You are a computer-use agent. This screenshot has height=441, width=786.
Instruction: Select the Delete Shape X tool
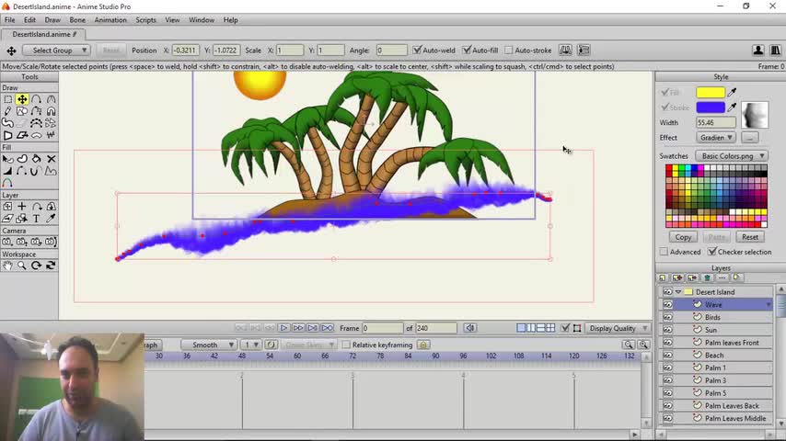(x=51, y=159)
